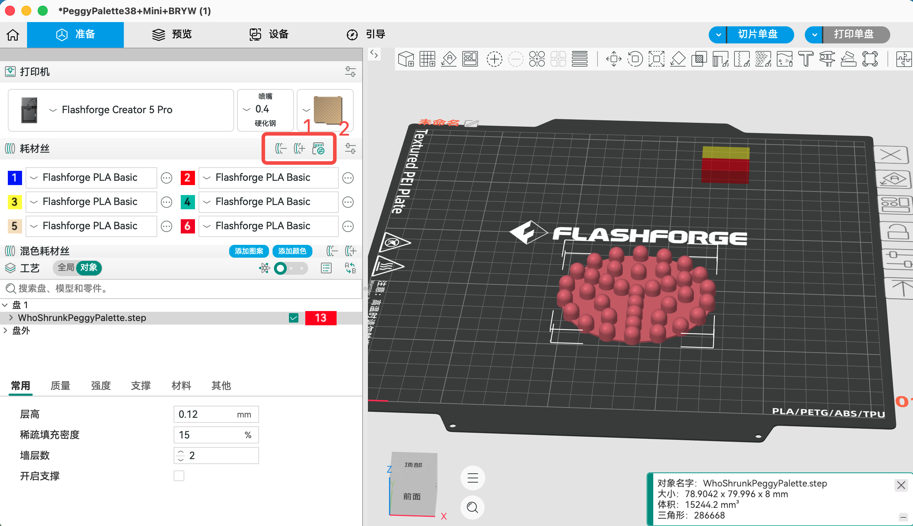
Task: Expand the 盘外 tree node
Action: [5, 331]
